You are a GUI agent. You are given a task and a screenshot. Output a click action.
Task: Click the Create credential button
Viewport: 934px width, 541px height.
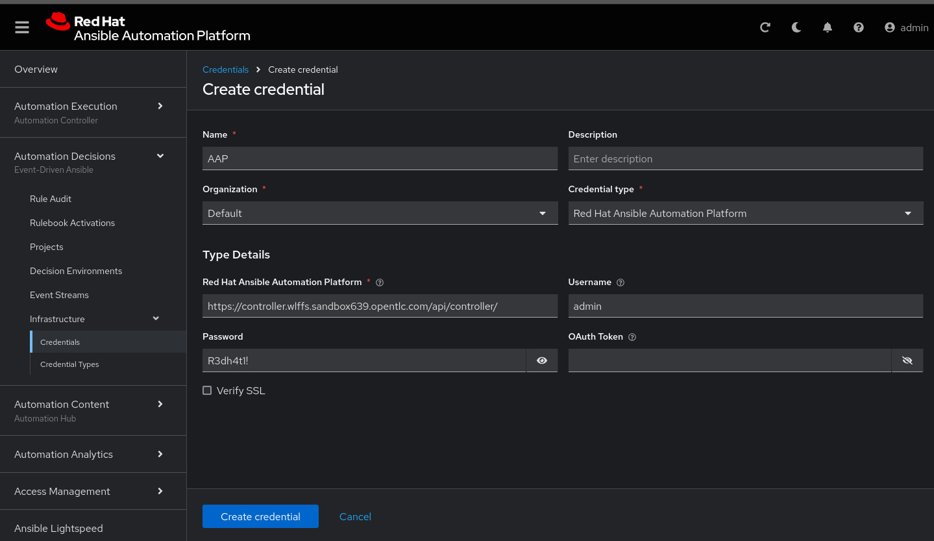tap(260, 516)
